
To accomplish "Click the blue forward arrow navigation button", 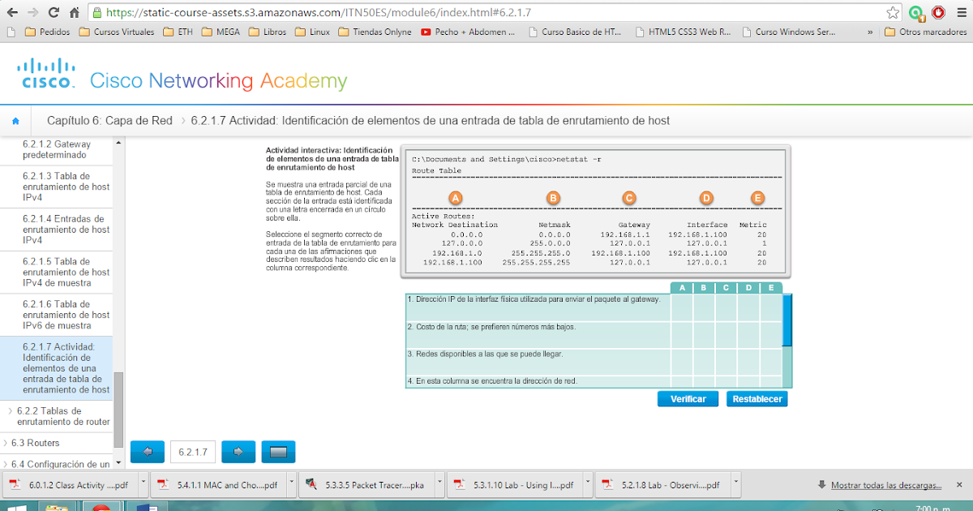I will tap(238, 452).
